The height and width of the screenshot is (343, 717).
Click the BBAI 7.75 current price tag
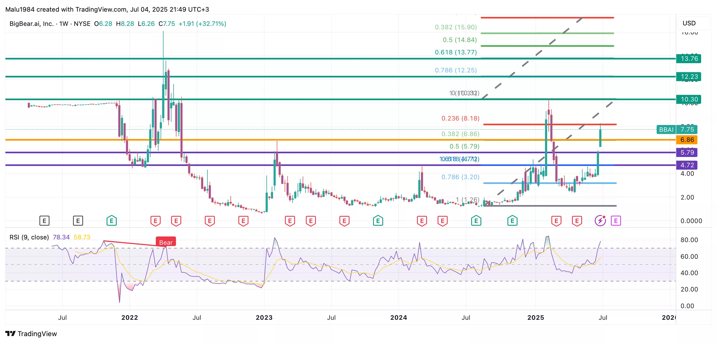pyautogui.click(x=677, y=129)
